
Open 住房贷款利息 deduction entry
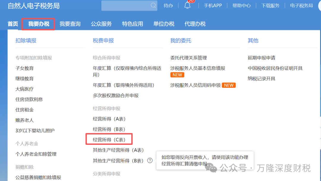coord(29,99)
